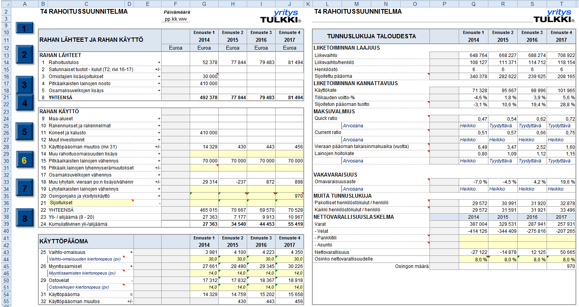Select Pitkäaik.lainojen lyhennyserämuutokset 2014 input cell

point(204,168)
